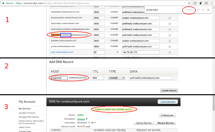Open Health Check in sidebar

click(x=24, y=127)
